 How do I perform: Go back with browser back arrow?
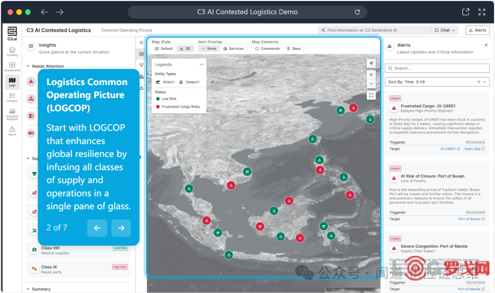44,12
